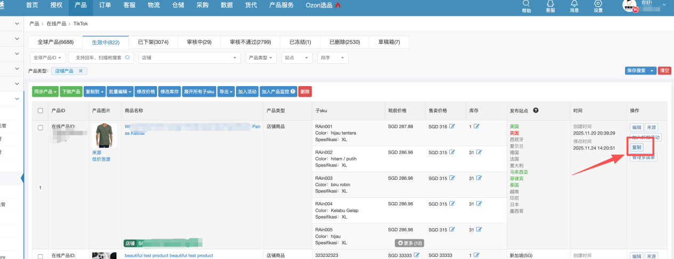Screen dimensions: 674x259
Task: Click the 发布站点 help question icon
Action: tap(535, 110)
